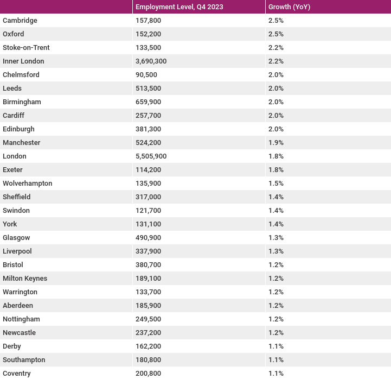Select the Chelmsford row name
391x379 pixels.
[21, 74]
